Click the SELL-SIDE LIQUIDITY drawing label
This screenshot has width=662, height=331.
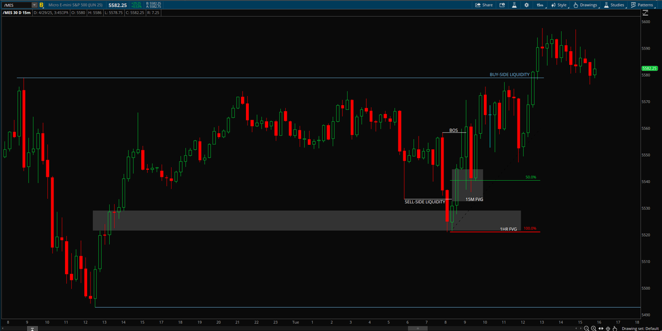(x=425, y=202)
